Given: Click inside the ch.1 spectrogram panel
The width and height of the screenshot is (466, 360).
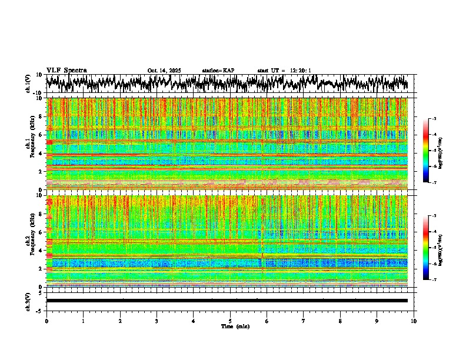Looking at the screenshot, I should 227,144.
